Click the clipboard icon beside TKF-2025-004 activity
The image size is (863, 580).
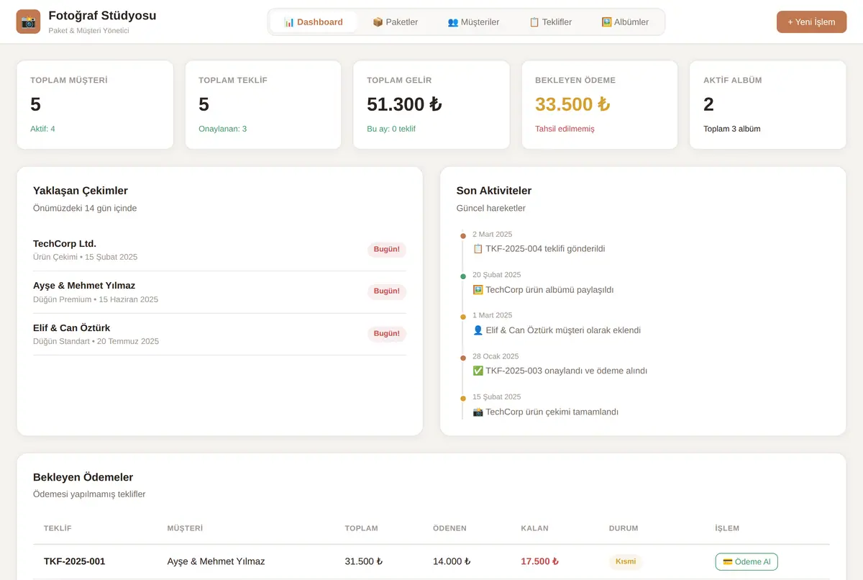point(478,249)
